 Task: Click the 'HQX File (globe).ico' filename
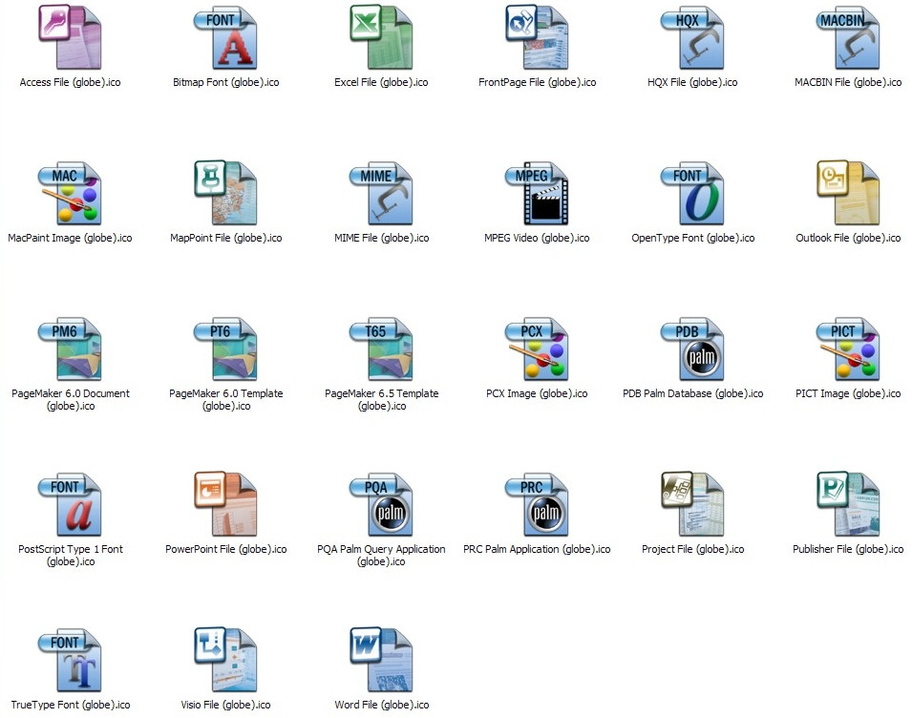(x=692, y=82)
